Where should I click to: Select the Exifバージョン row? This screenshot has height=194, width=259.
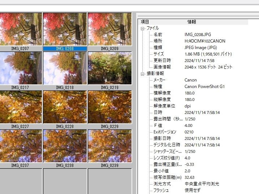point(173,132)
